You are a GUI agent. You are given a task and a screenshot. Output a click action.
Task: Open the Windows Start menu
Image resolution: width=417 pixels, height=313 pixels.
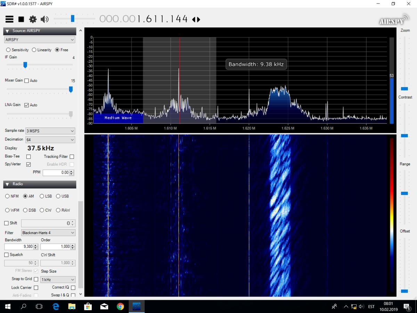[x=8, y=306]
